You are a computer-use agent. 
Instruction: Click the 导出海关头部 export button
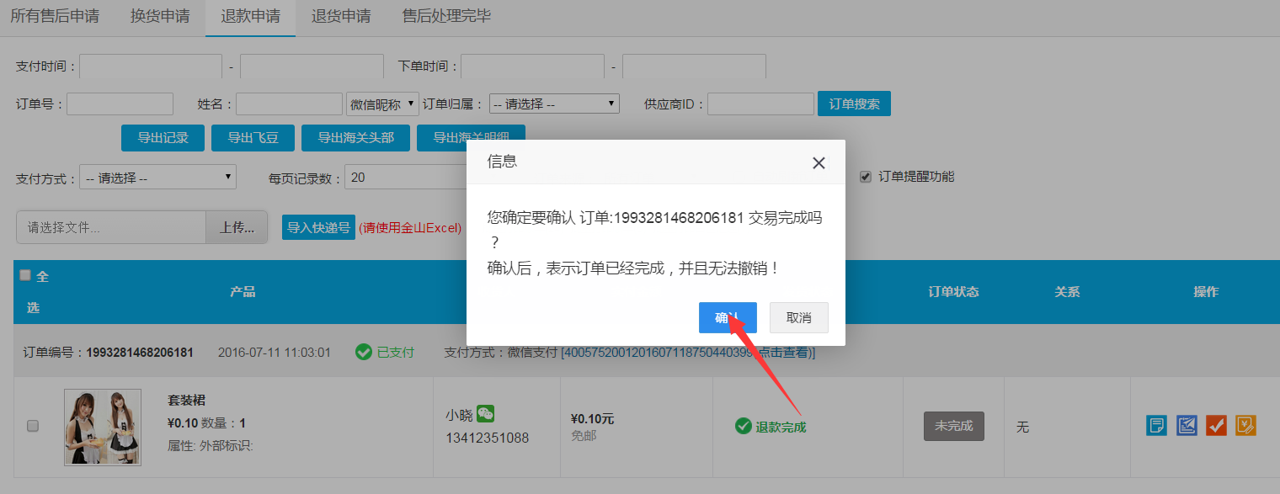[355, 137]
